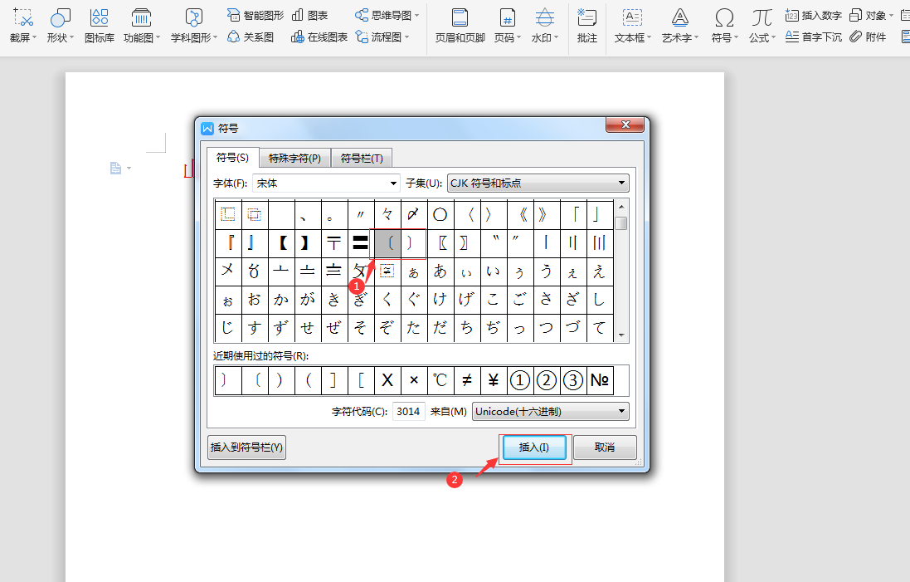Select the 〔 symbol in the grid
Viewport: 910px width, 582px height.
point(387,242)
